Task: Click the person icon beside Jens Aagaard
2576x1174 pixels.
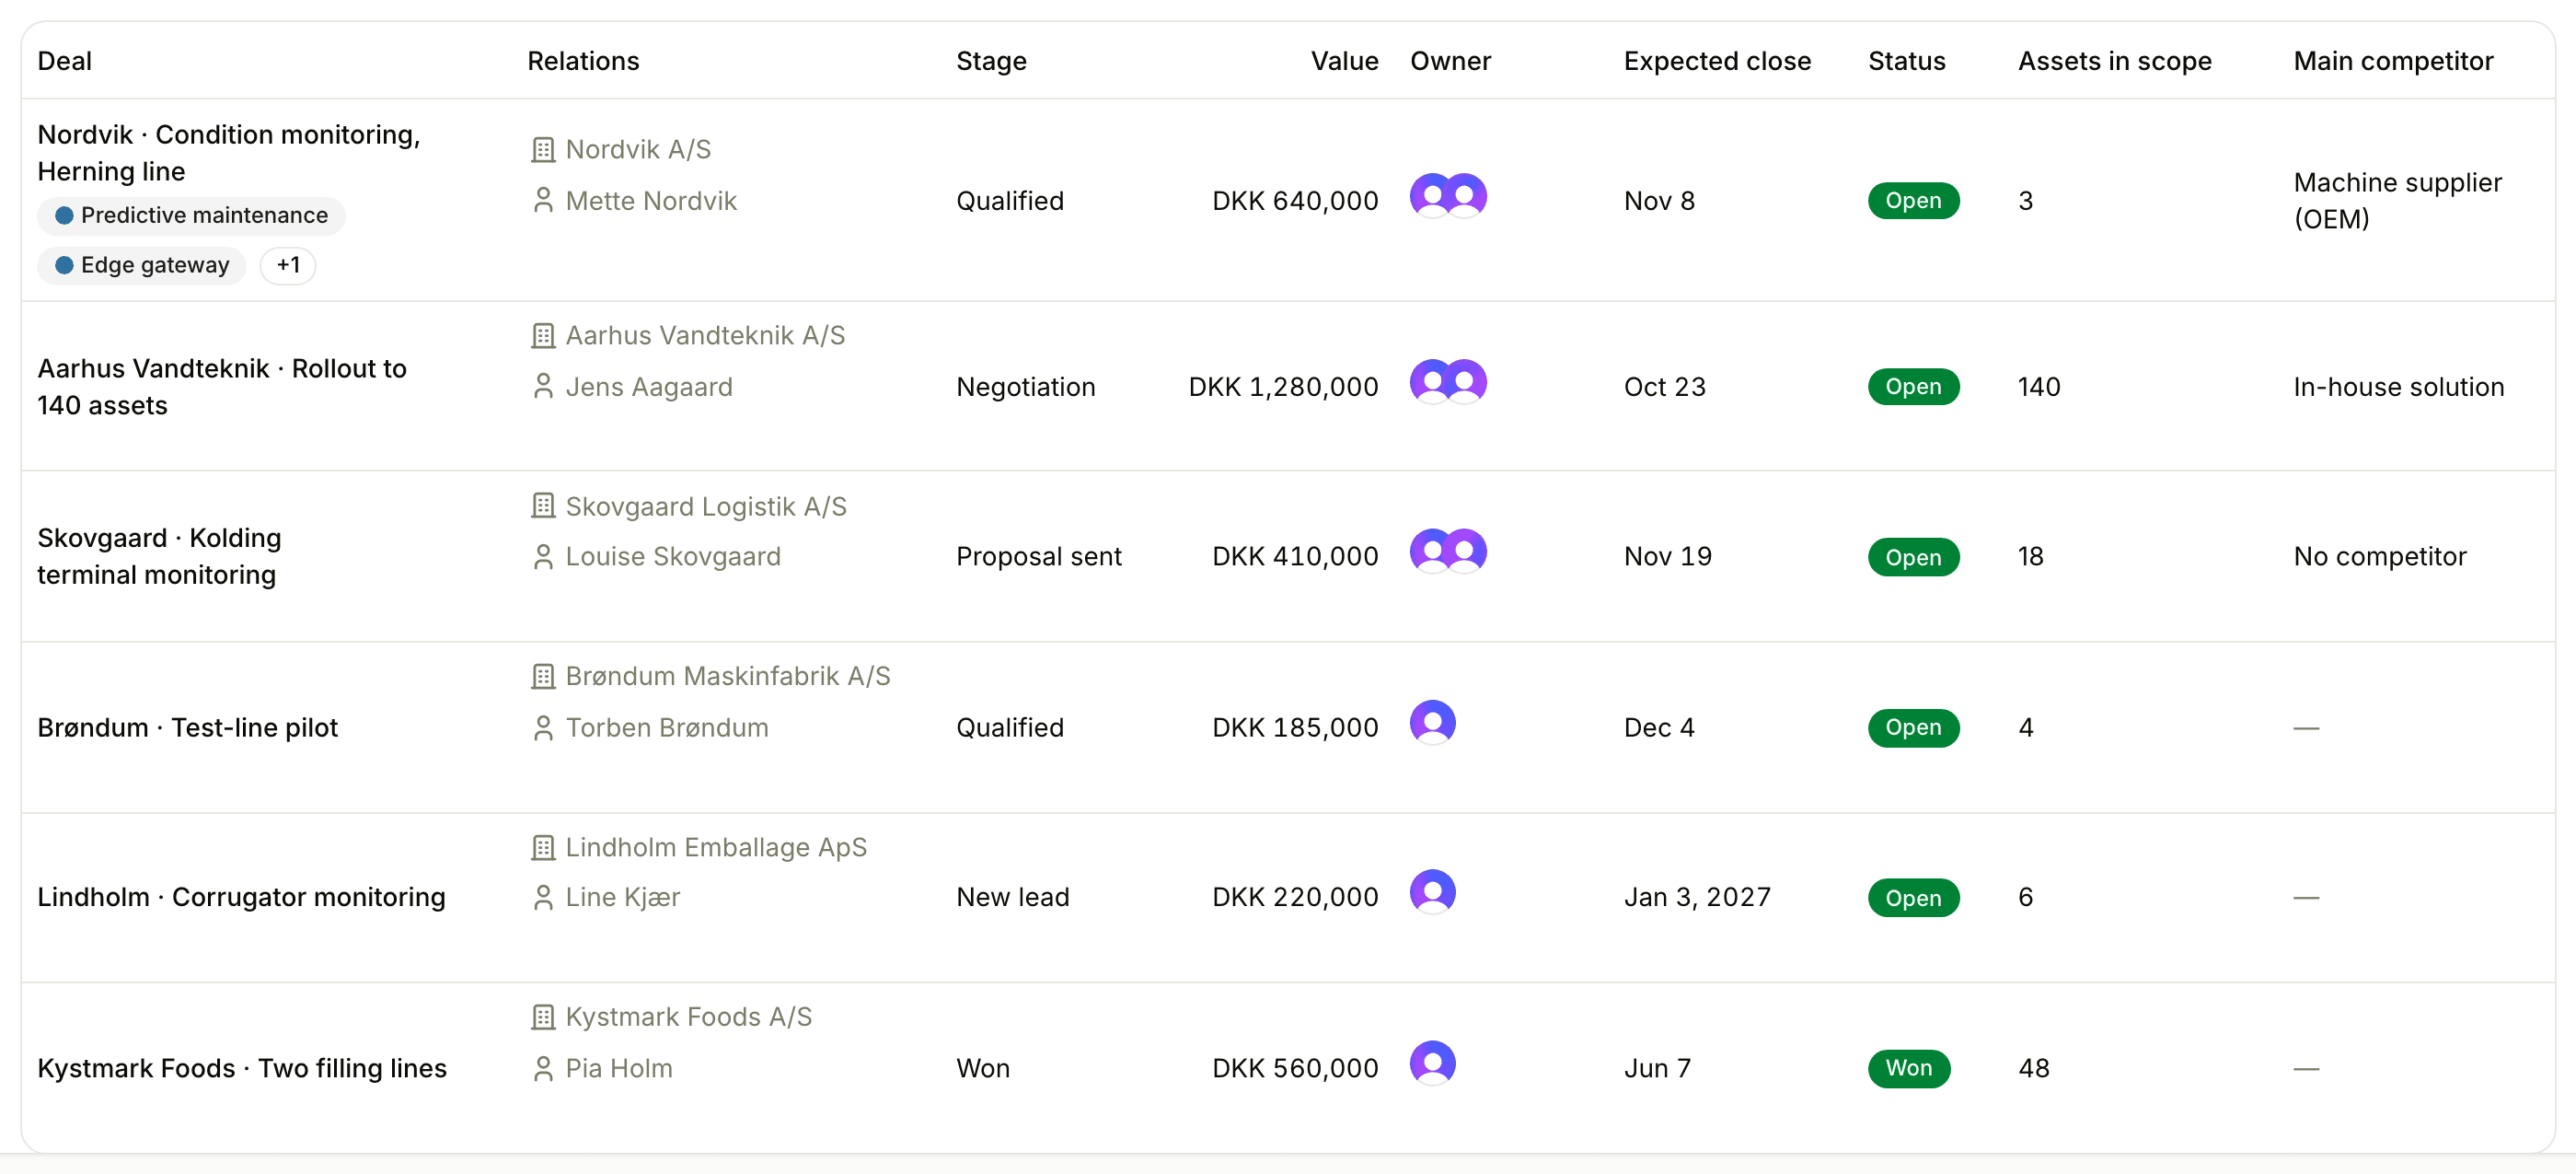Action: coord(543,388)
